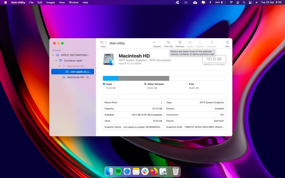Open the View dropdown in the toolbar
The image size is (285, 178).
click(103, 42)
